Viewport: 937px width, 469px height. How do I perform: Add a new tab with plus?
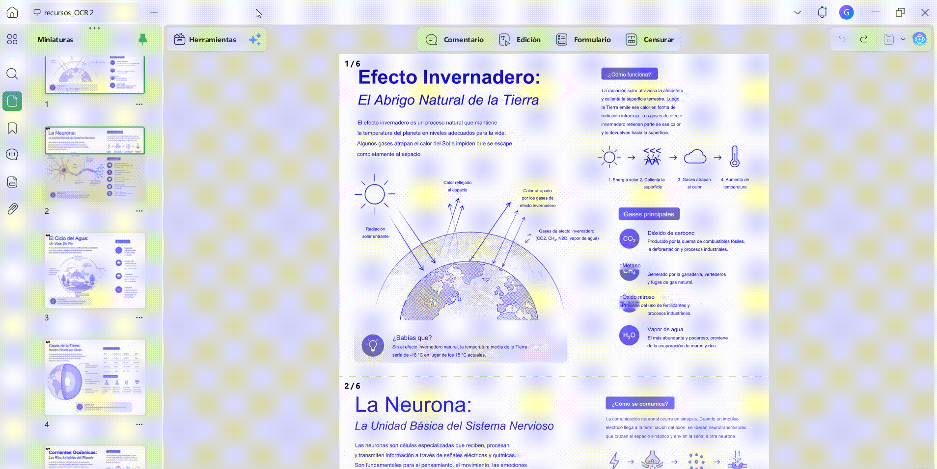point(154,13)
